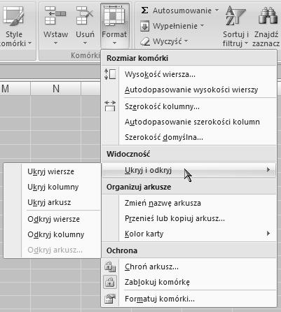
Task: Click the Autosumowanie sigma icon
Action: point(145,10)
